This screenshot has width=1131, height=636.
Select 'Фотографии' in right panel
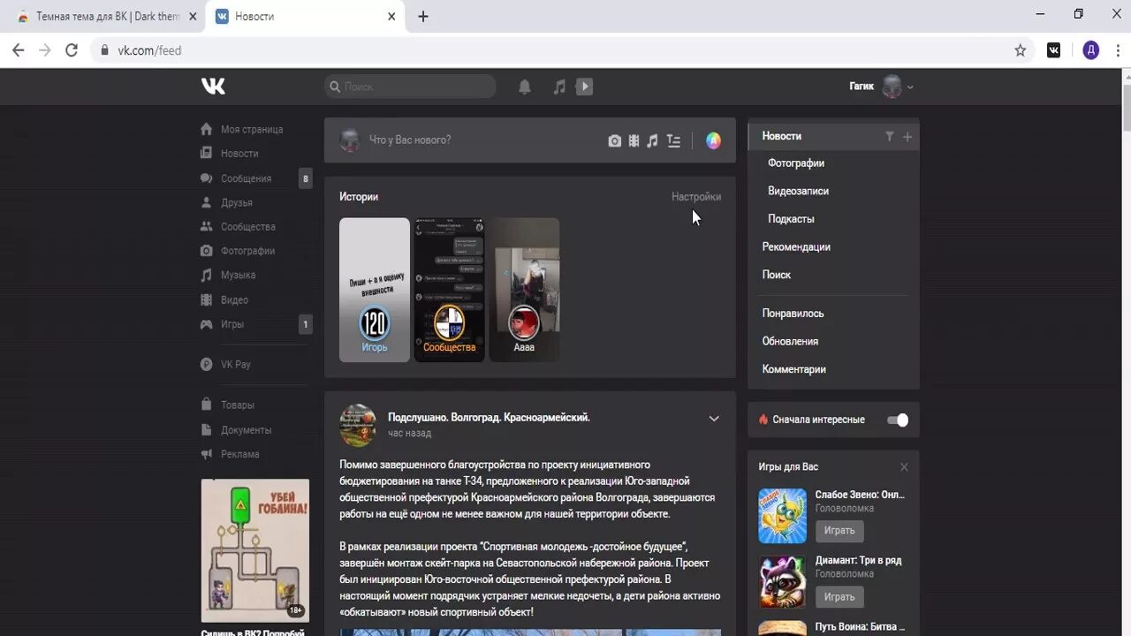coord(796,163)
